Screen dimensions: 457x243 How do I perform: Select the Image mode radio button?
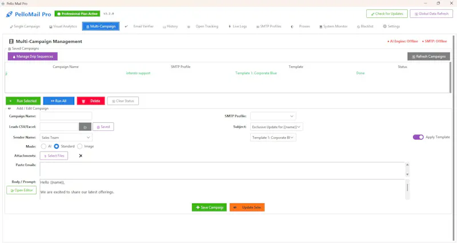point(79,146)
